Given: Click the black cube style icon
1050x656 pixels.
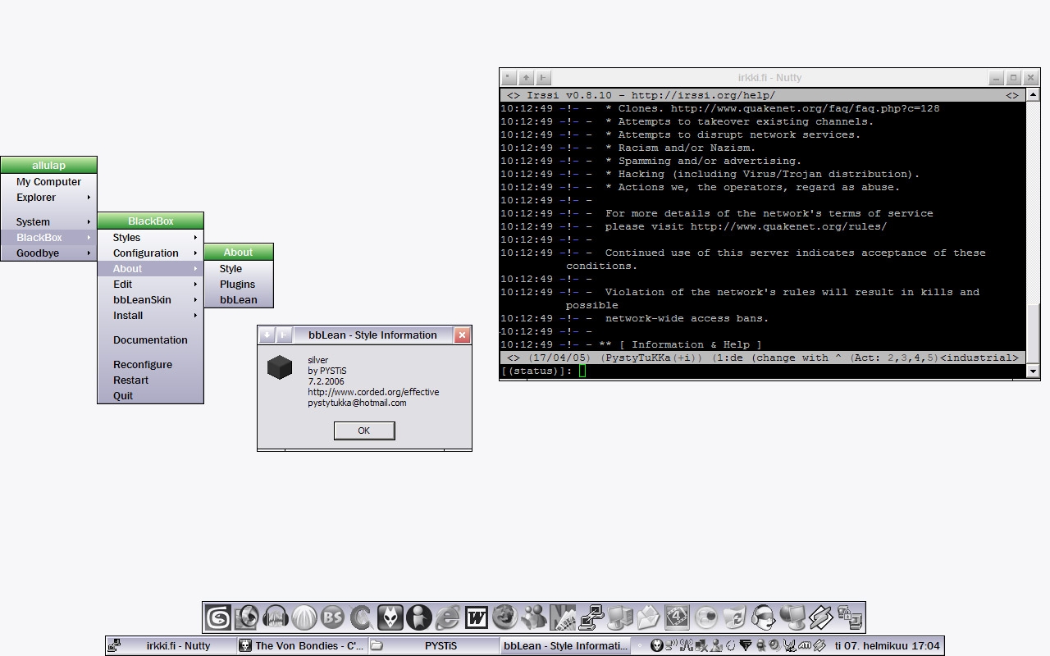Looking at the screenshot, I should [280, 367].
